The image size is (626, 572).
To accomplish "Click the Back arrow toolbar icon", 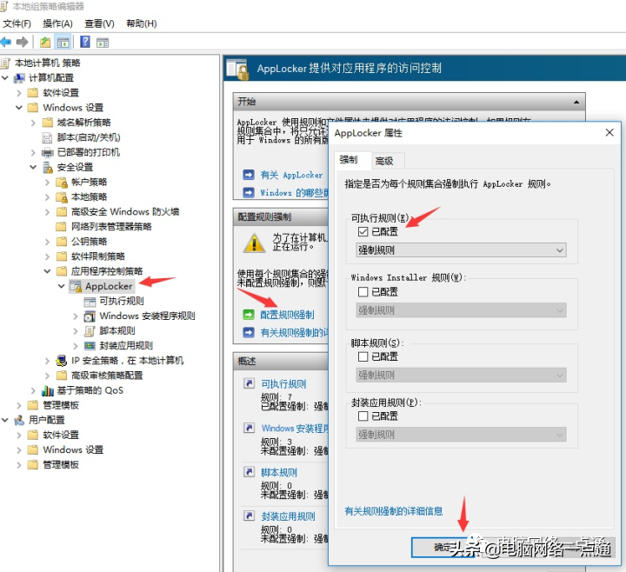I will click(x=6, y=42).
